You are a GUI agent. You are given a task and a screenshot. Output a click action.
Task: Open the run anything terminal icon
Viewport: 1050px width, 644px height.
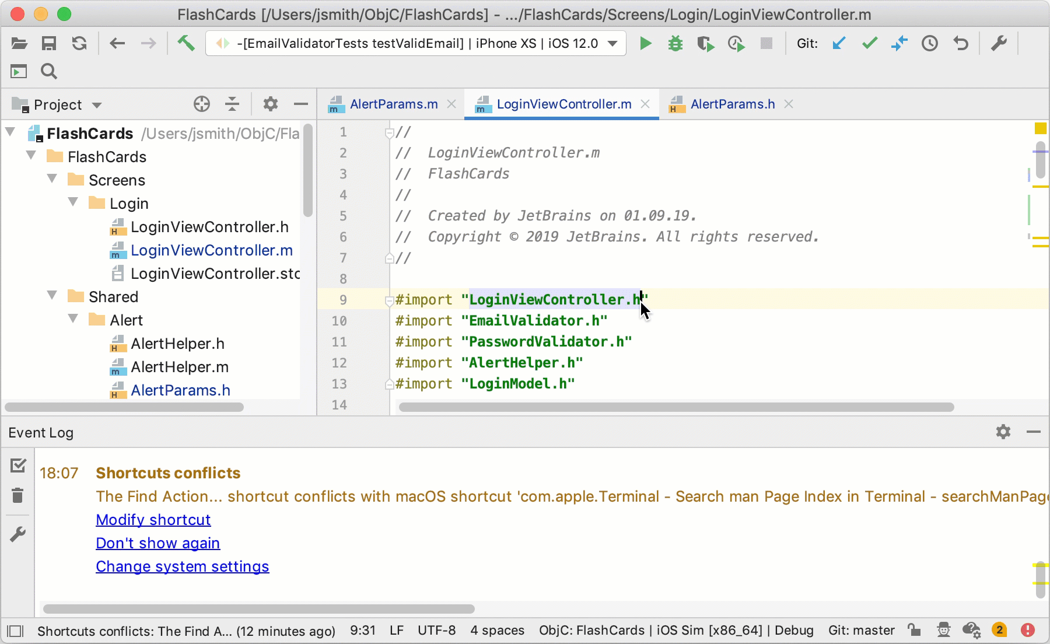19,72
